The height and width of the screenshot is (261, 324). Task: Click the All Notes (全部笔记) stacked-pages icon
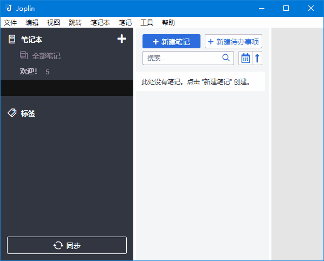pyautogui.click(x=24, y=55)
